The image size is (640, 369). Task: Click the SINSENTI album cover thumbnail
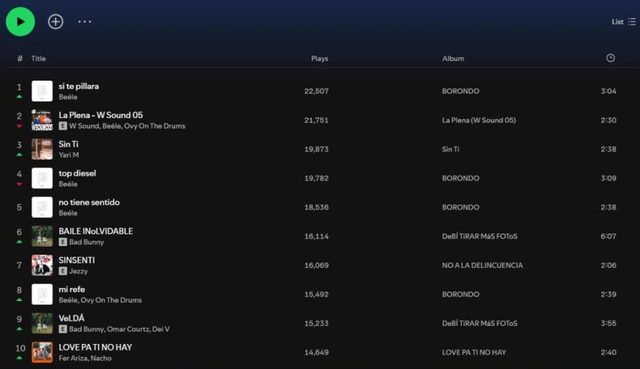(x=42, y=265)
